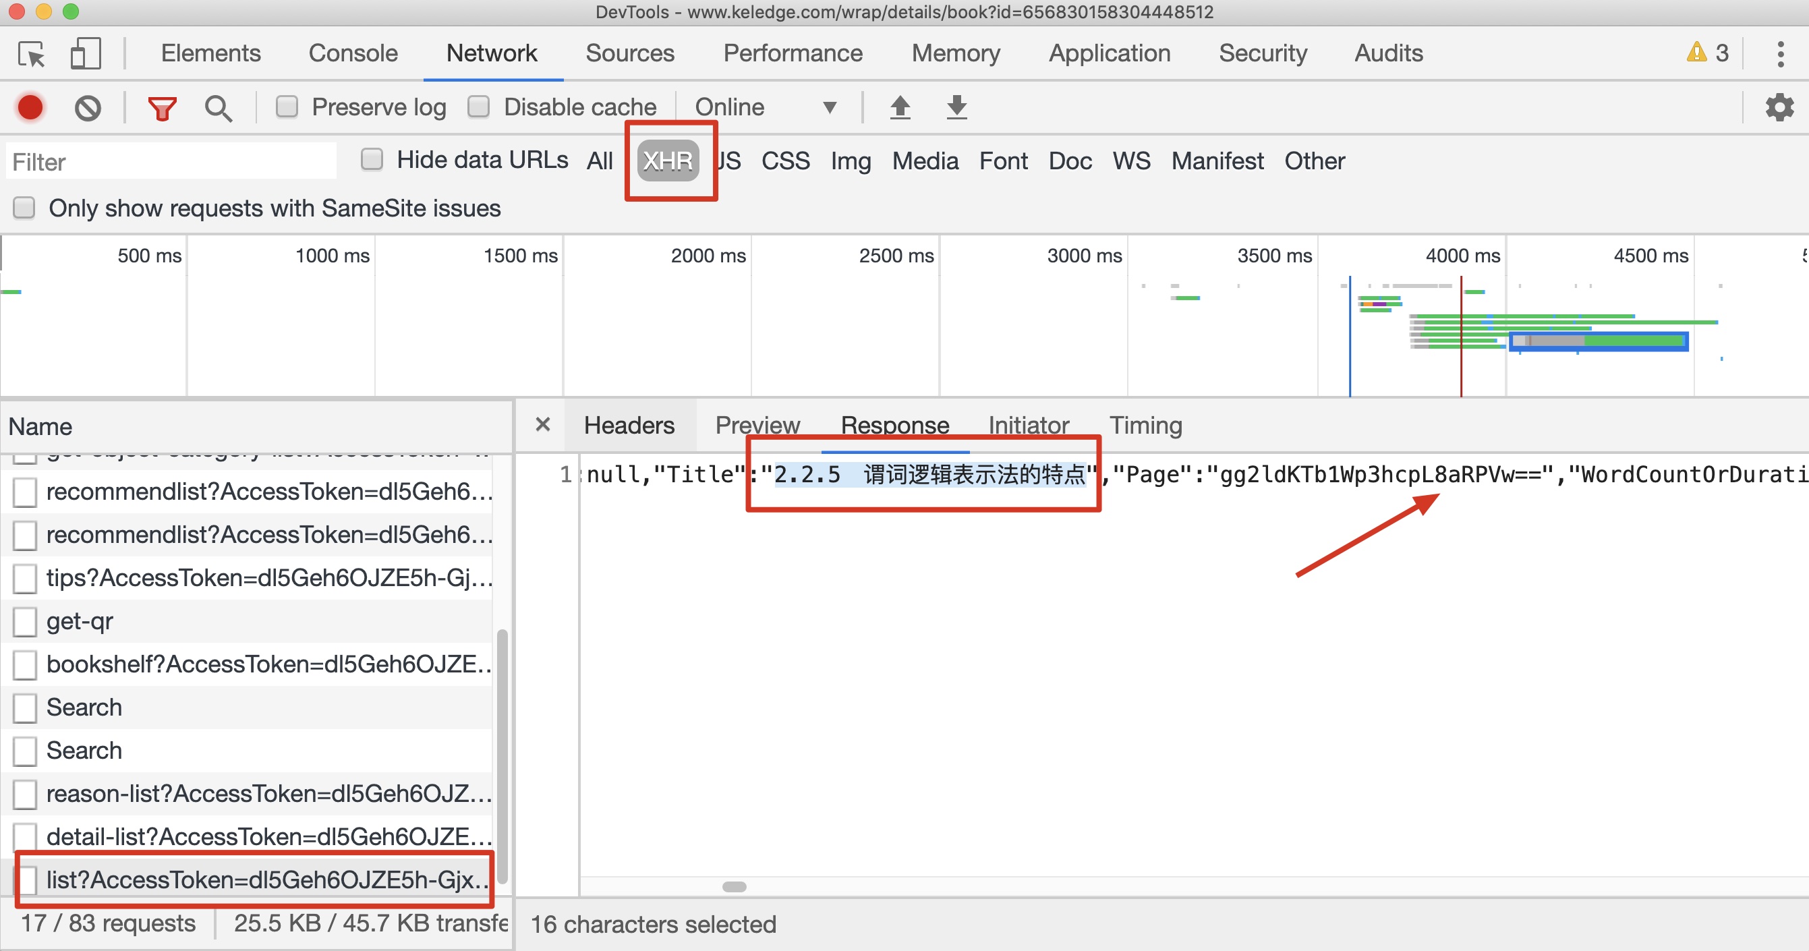Switch to the Console tab
Screen dimensions: 1809x951
click(x=353, y=53)
